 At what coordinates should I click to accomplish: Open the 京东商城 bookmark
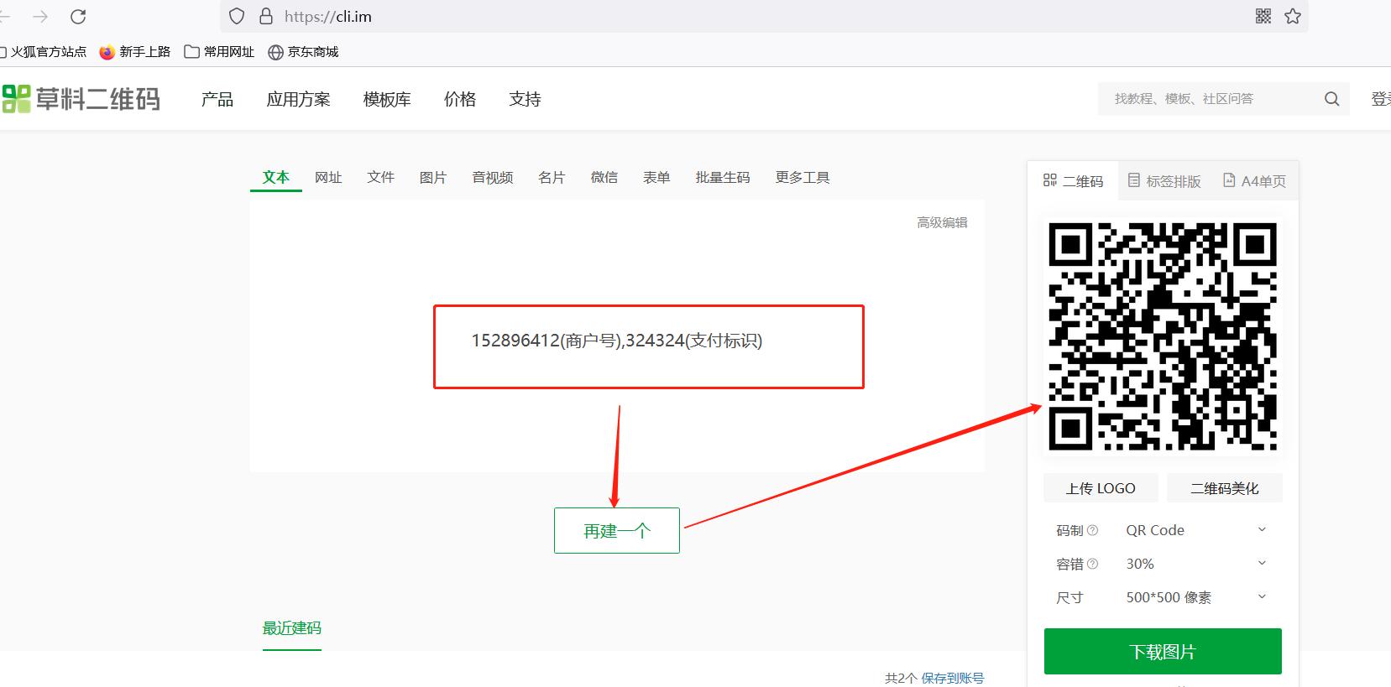click(x=303, y=52)
